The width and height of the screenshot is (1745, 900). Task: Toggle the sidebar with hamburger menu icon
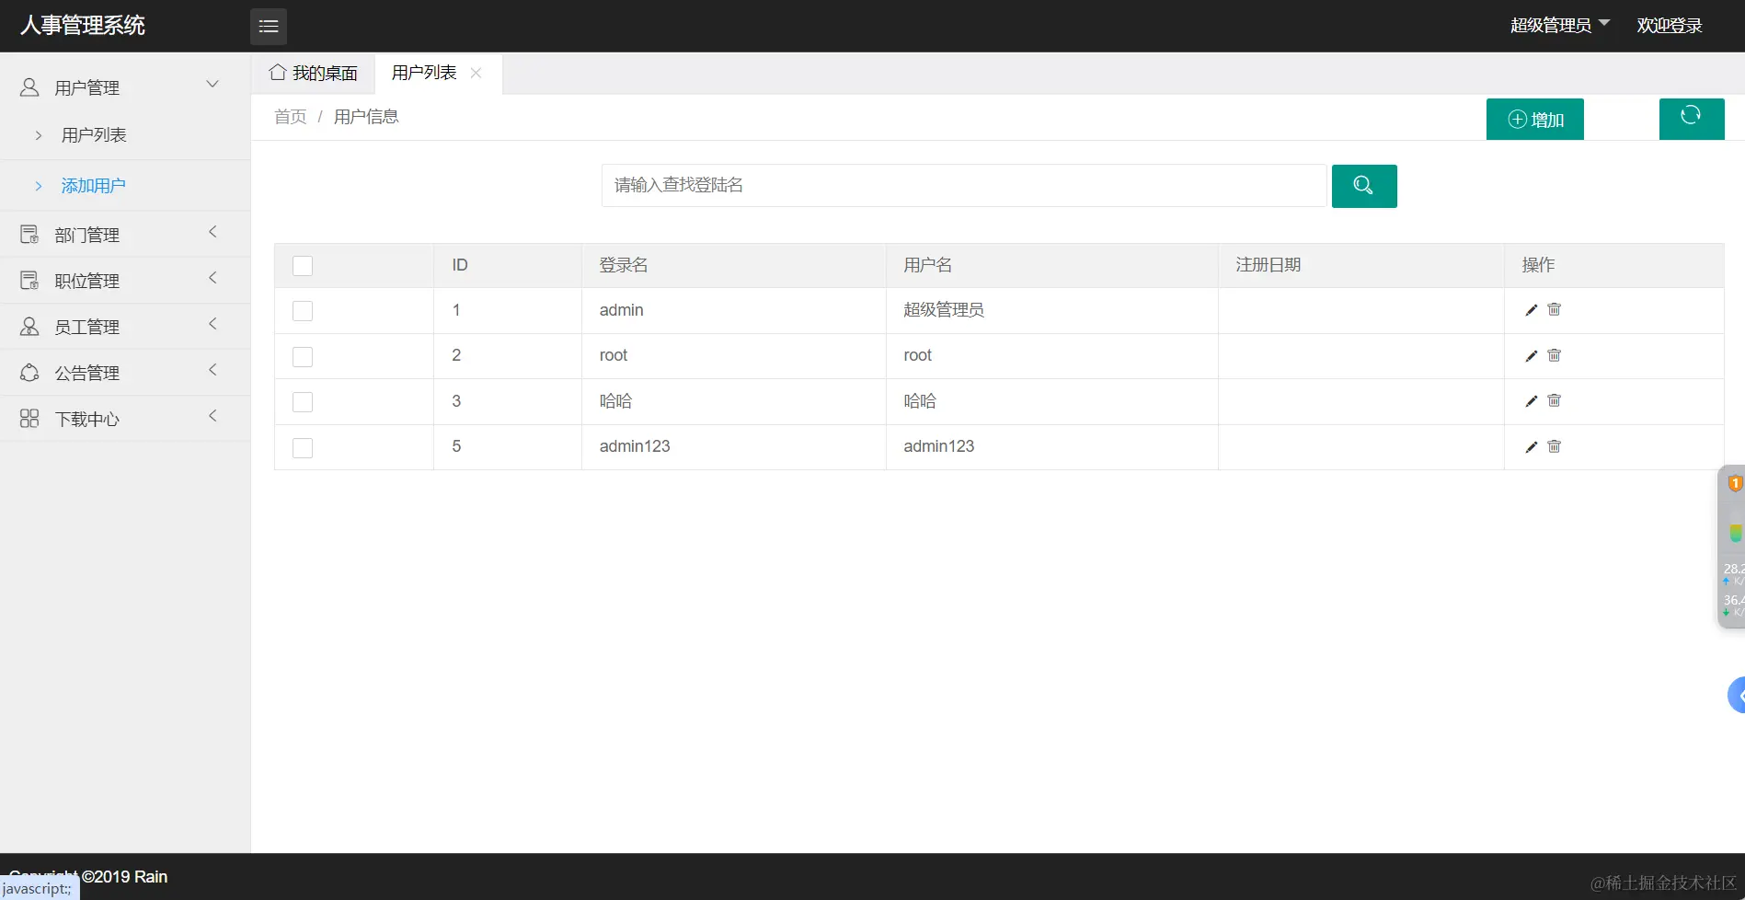tap(269, 27)
